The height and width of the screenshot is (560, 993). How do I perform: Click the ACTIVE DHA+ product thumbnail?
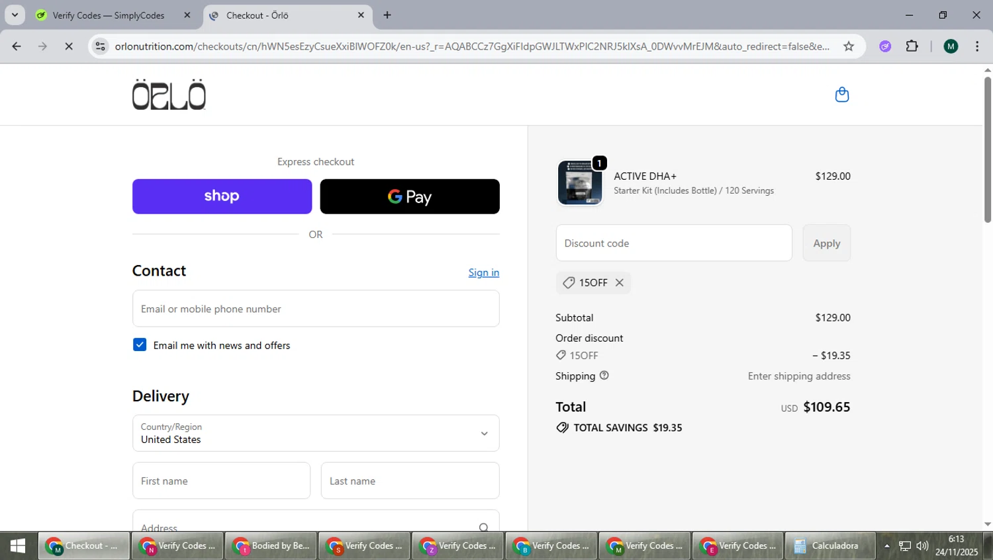[x=580, y=182]
